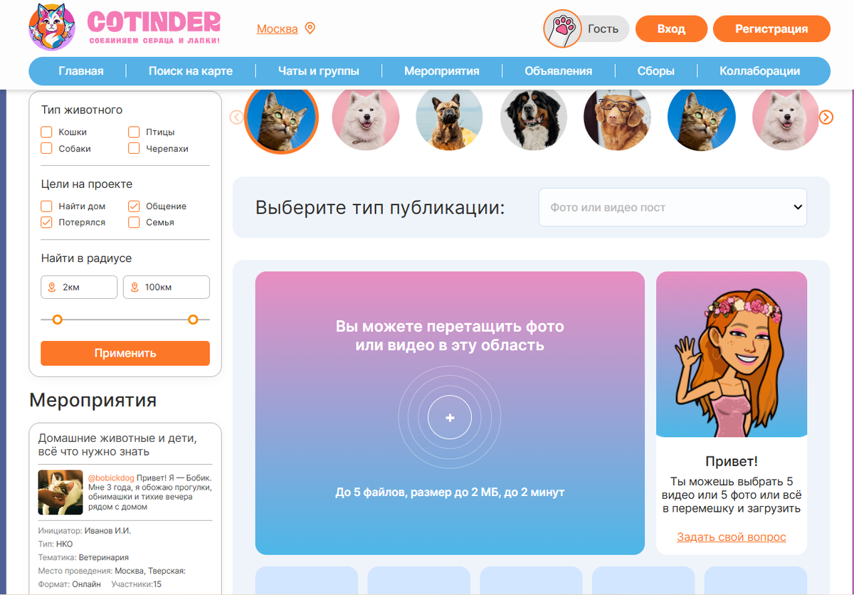Viewport: 854px width, 595px height.
Task: Go to Поиск на карте in navigation
Action: pyautogui.click(x=191, y=71)
